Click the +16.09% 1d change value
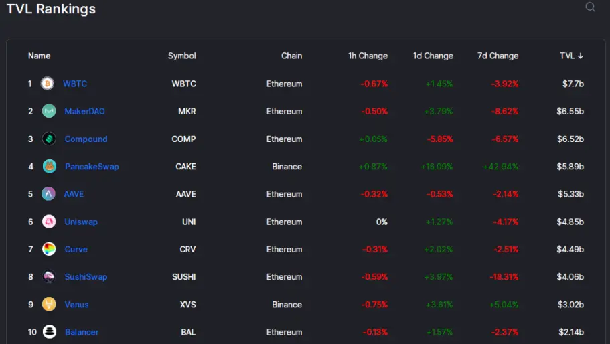Viewport: 610px width, 344px height. (437, 167)
